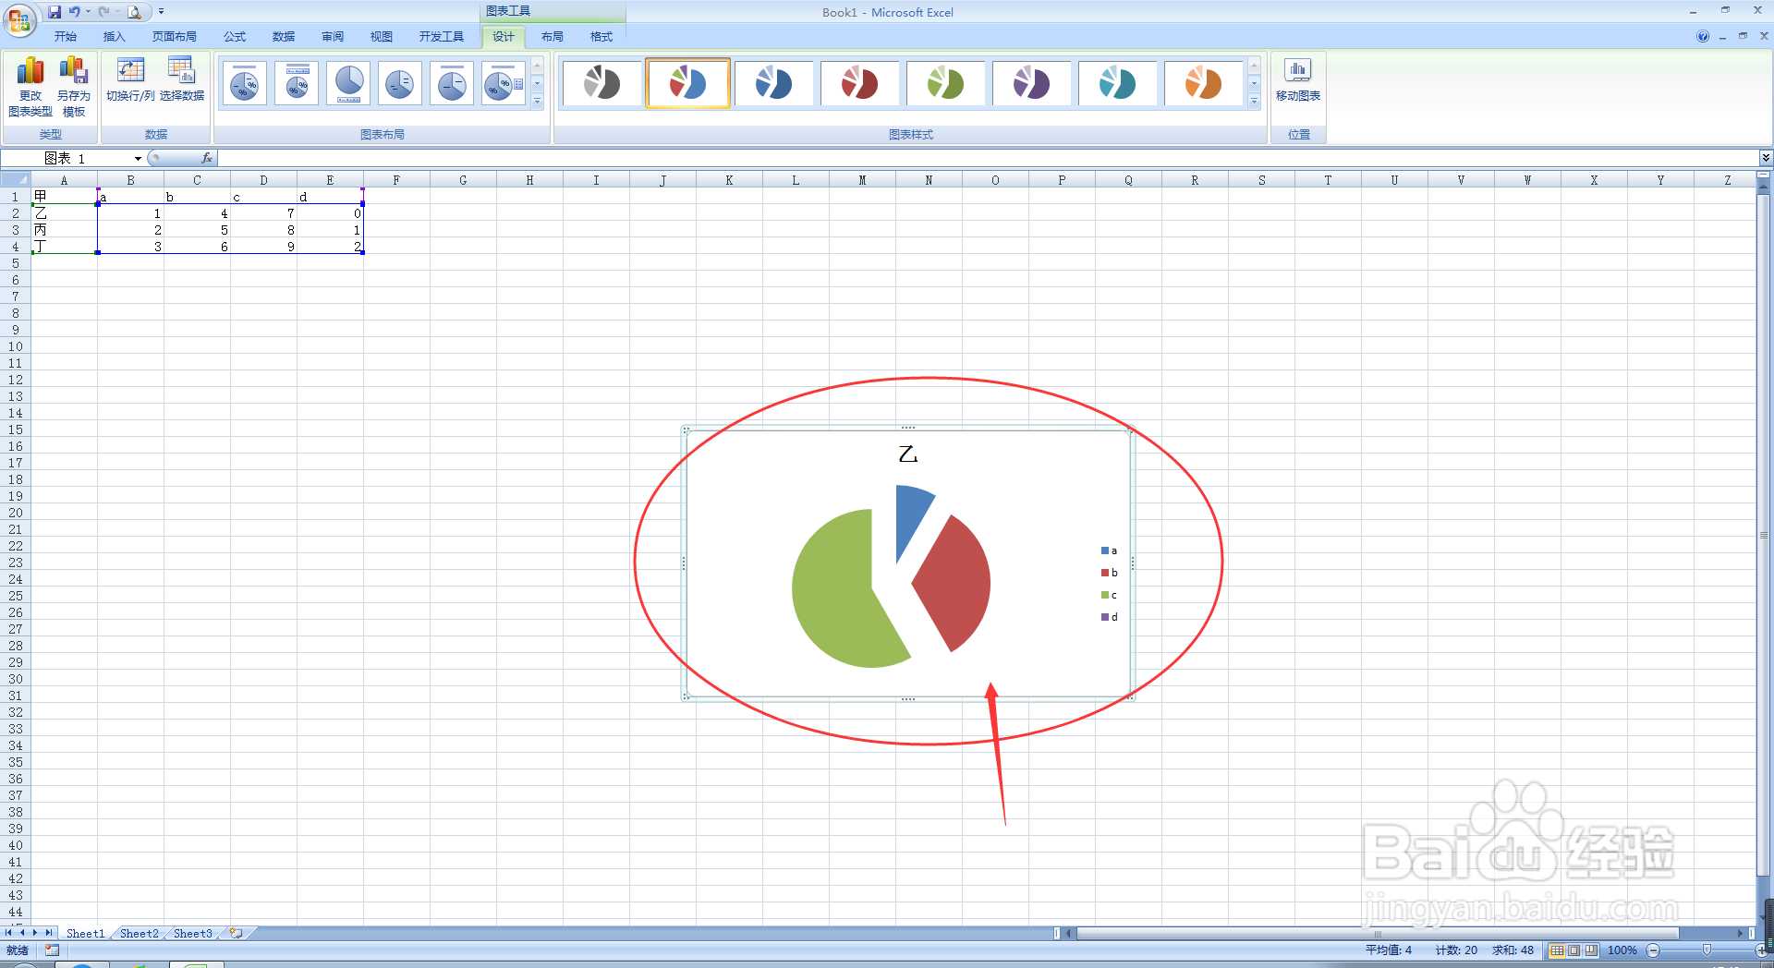Choose the purple chart style

pos(1032,83)
